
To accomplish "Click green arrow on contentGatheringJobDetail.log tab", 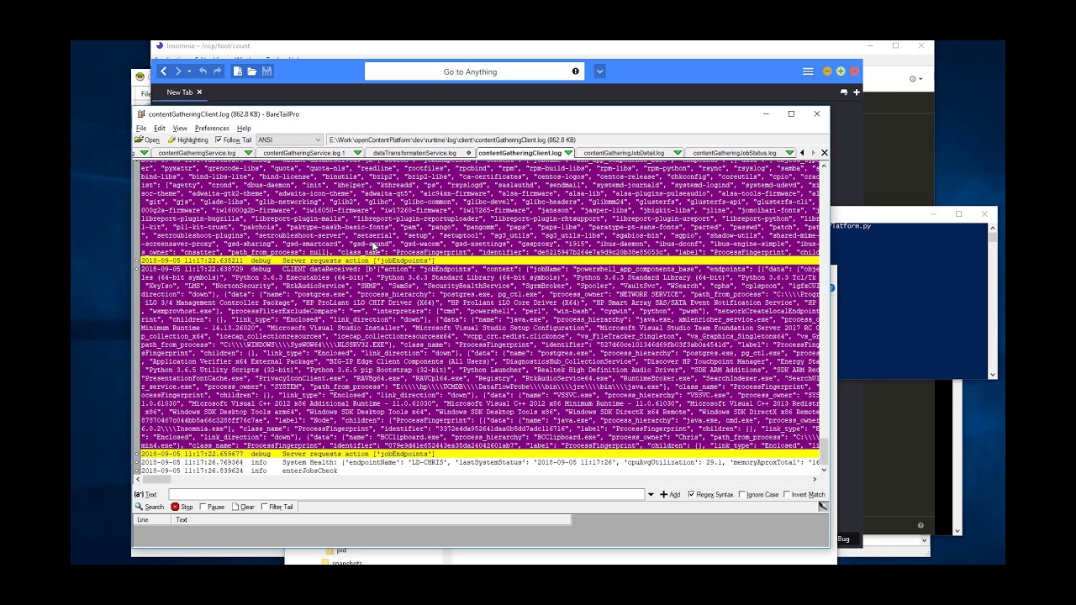I will 678,153.
